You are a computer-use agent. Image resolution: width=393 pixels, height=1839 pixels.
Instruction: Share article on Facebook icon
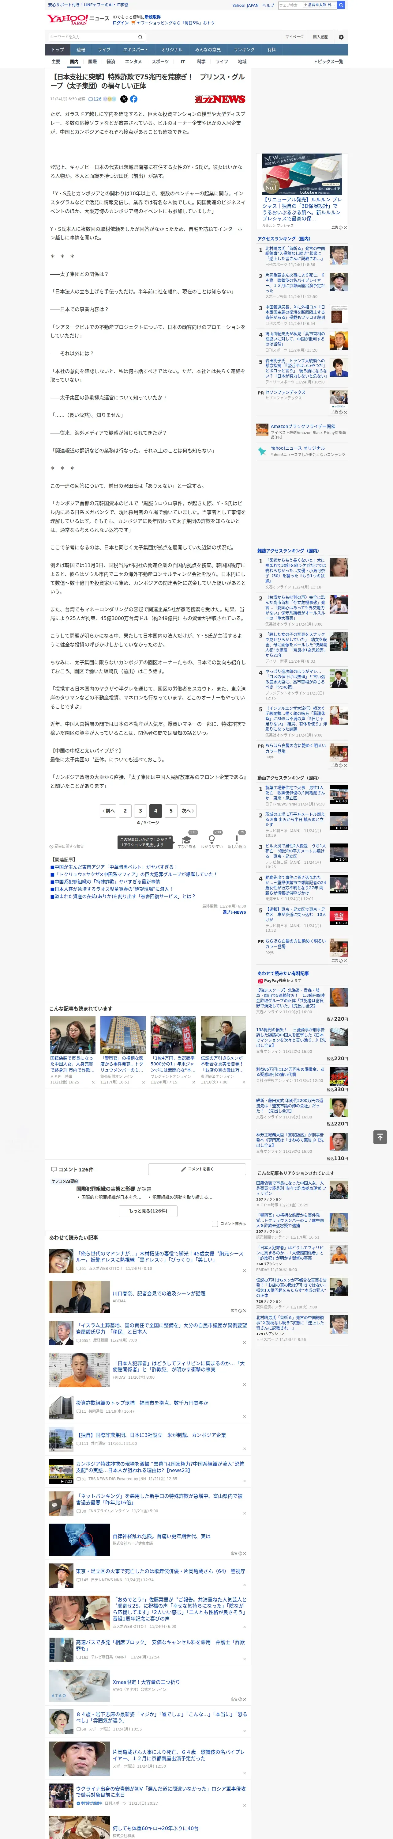click(133, 99)
